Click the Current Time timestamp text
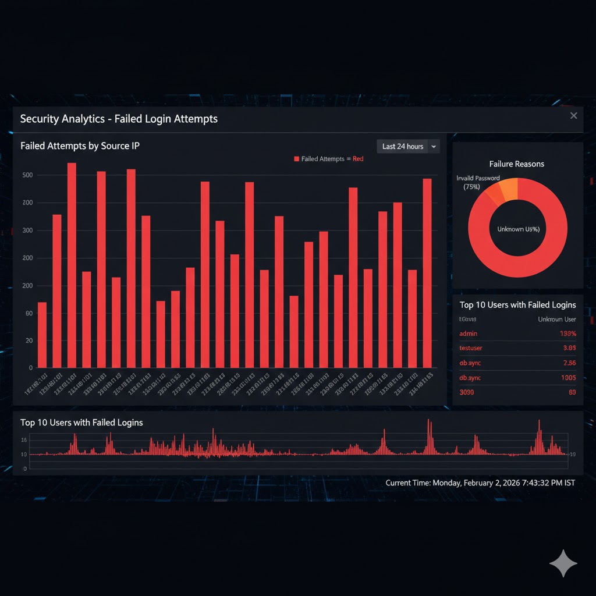 (x=480, y=483)
